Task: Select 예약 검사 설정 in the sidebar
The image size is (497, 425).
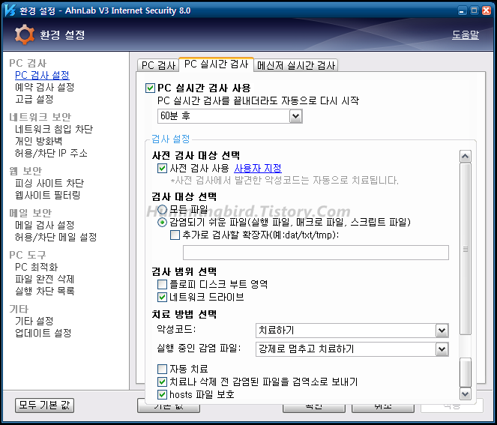Action: point(45,87)
